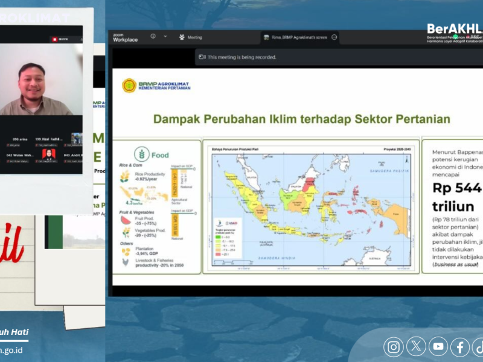The image size is (483, 362).
Task: Click the red recording indicator in left window
Action: click(x=54, y=39)
